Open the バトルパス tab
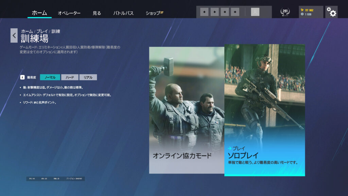This screenshot has height=196, width=348. tap(123, 13)
